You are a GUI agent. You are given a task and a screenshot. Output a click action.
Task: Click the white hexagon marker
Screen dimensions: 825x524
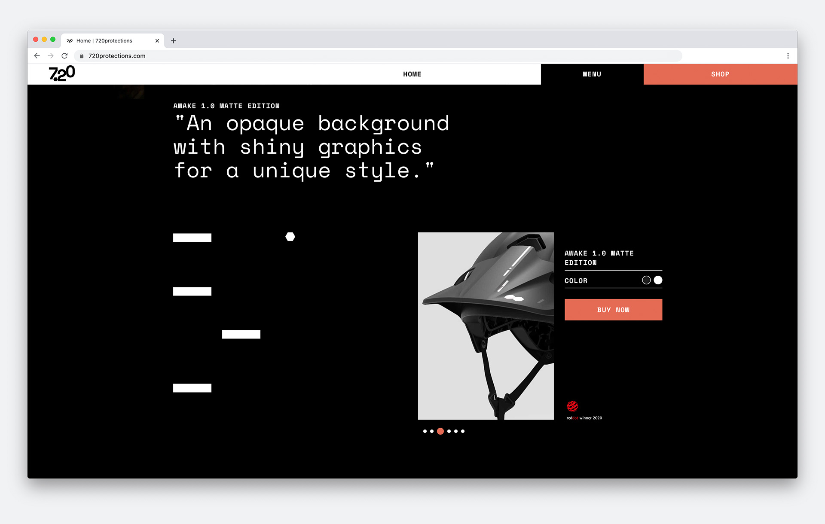point(290,237)
